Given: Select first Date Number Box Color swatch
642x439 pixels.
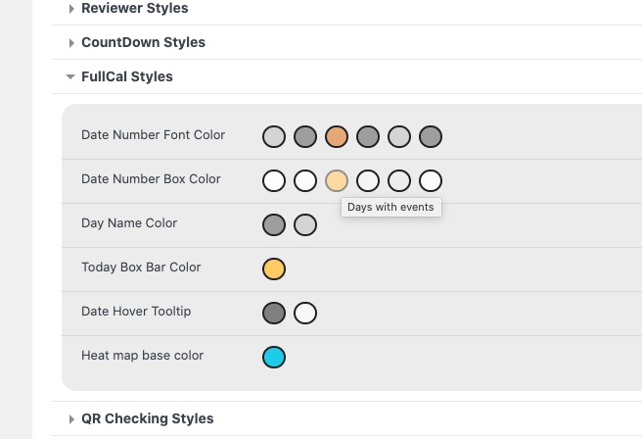Looking at the screenshot, I should [x=274, y=180].
